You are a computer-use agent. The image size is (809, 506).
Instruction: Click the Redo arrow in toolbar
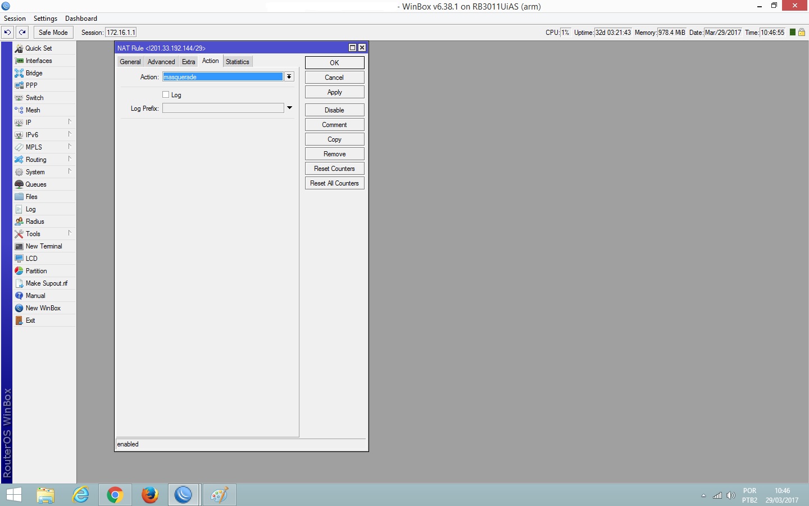pyautogui.click(x=22, y=33)
